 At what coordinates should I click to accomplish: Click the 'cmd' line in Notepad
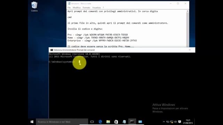point(70,17)
